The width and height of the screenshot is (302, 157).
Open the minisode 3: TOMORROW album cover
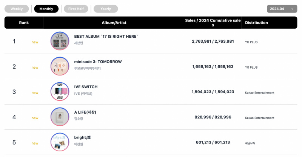pos(60,66)
